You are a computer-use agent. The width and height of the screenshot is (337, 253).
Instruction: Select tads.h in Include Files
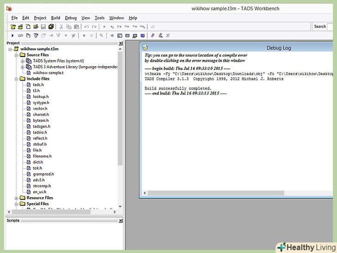pyautogui.click(x=38, y=85)
